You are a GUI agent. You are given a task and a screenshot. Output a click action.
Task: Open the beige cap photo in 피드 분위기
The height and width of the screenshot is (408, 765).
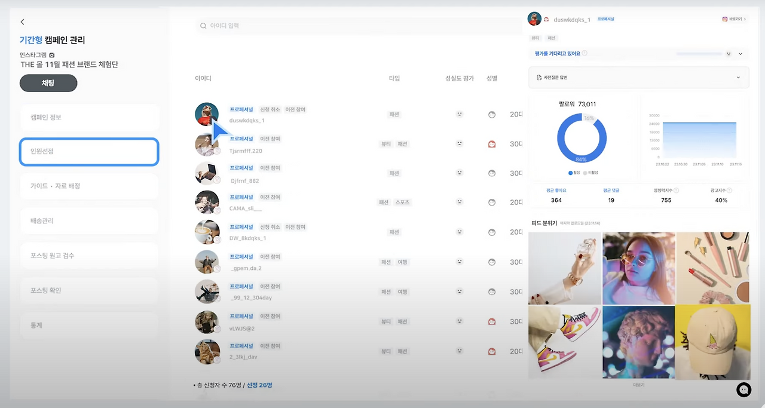click(713, 342)
